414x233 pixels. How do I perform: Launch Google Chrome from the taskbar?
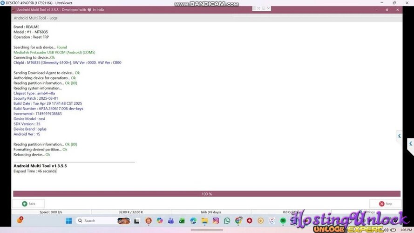coord(238,220)
